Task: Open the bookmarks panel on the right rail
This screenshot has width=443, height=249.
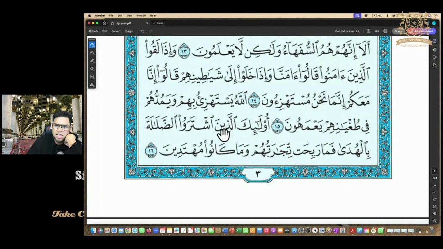Action: (435, 57)
